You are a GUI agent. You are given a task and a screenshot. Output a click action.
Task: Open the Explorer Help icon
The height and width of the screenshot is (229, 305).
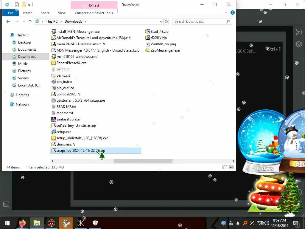232,13
